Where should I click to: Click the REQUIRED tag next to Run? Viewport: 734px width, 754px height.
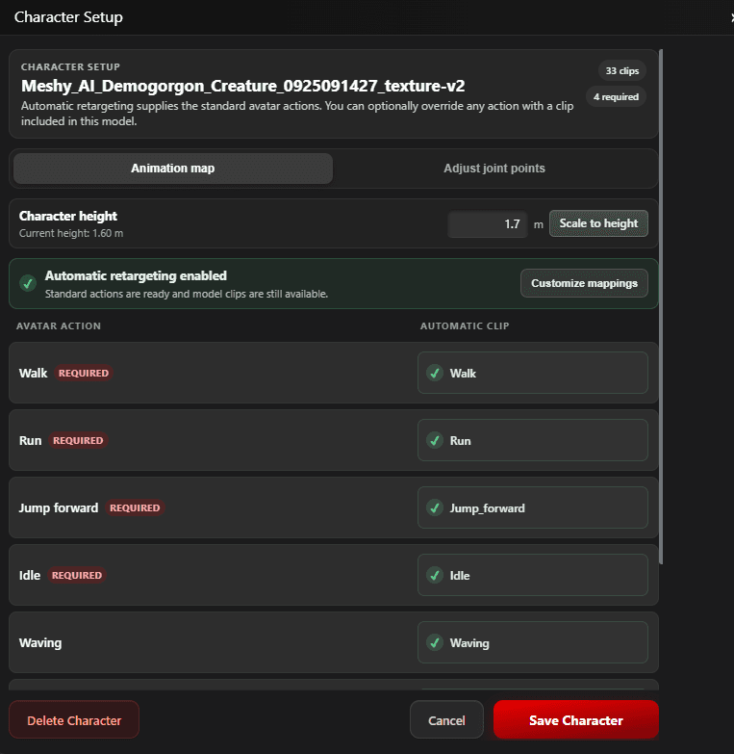[78, 440]
